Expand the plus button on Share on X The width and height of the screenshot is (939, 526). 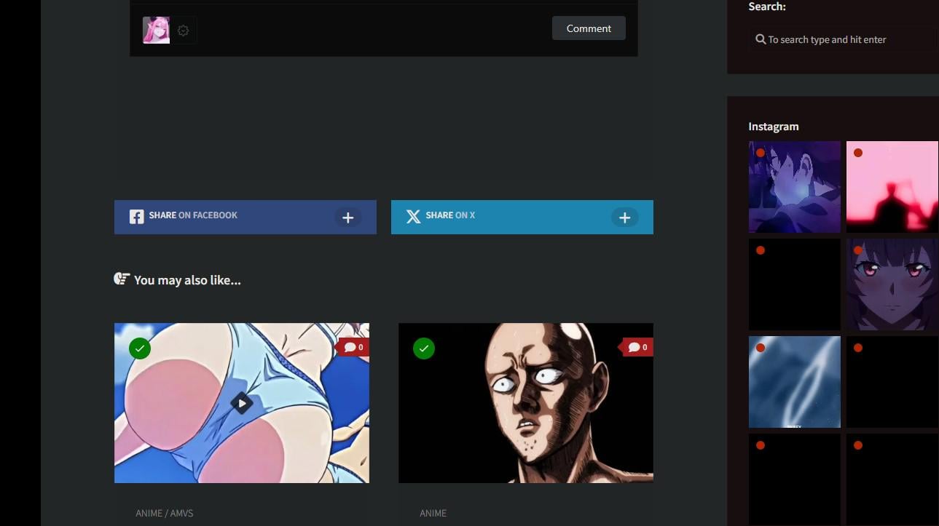(x=624, y=218)
